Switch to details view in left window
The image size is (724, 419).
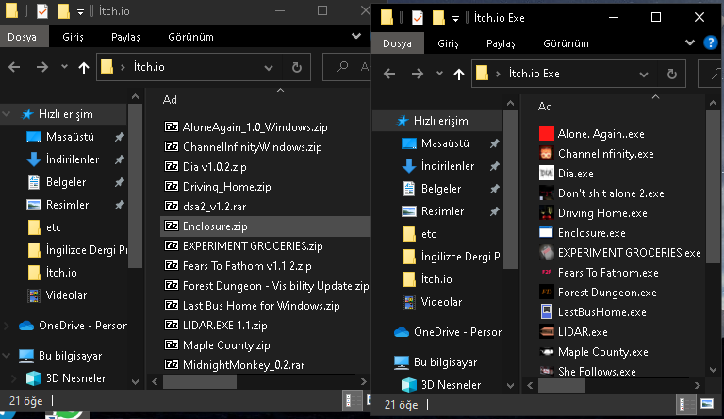[x=349, y=400]
